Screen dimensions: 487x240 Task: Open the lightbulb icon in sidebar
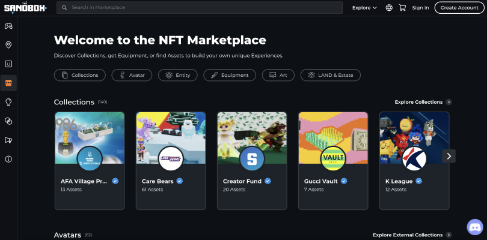pyautogui.click(x=8, y=102)
